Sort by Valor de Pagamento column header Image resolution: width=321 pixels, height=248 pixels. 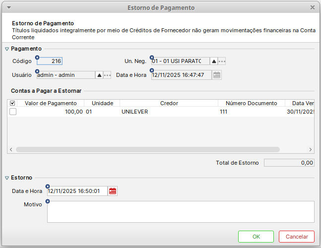51,103
